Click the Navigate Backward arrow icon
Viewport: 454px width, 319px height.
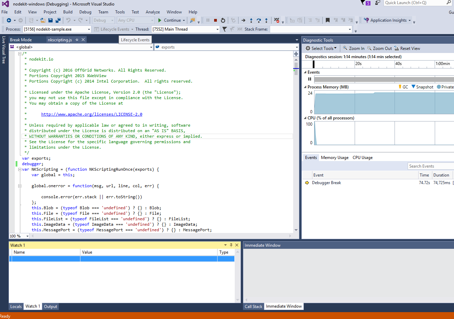[x=9, y=20]
